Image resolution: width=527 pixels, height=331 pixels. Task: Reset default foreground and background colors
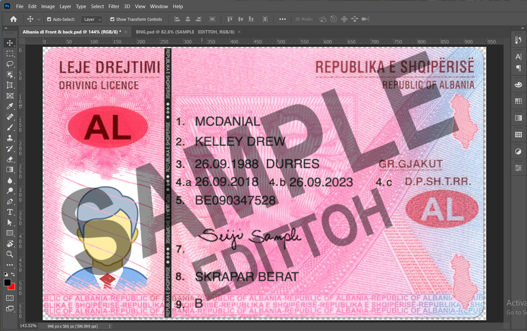pyautogui.click(x=6, y=274)
